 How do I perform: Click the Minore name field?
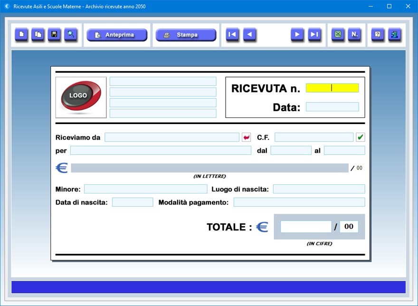[x=145, y=189]
